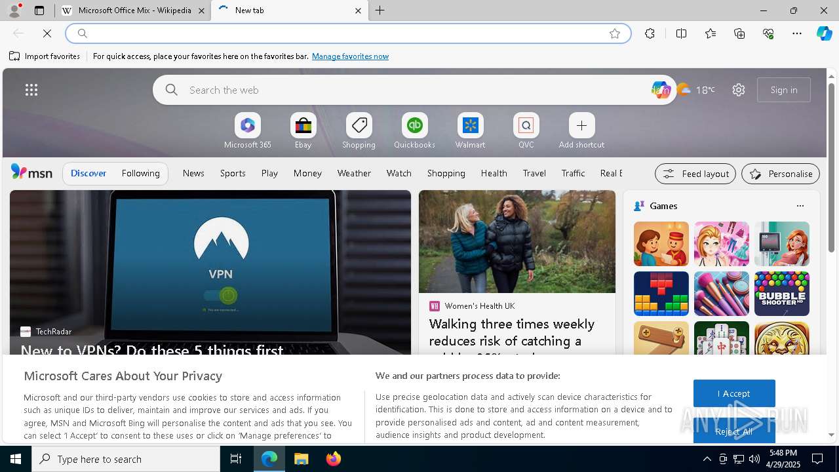Screen dimensions: 839x472
Task: Open Browser essentials icon
Action: 768,33
